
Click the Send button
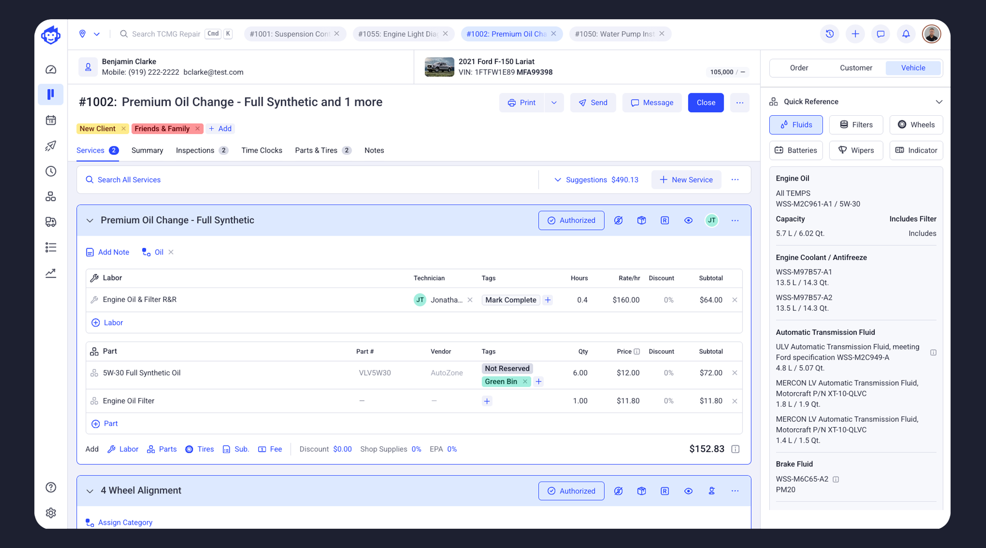click(593, 103)
